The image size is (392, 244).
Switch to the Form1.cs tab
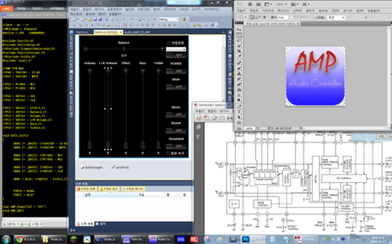pos(82,32)
